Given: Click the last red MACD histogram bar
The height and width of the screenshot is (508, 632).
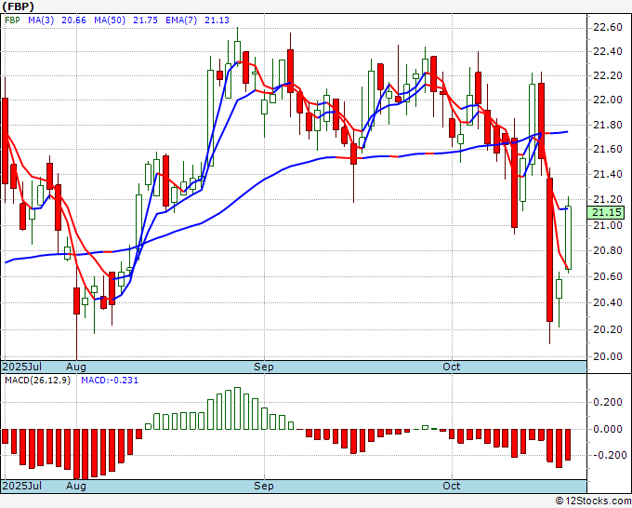Looking at the screenshot, I should [568, 445].
